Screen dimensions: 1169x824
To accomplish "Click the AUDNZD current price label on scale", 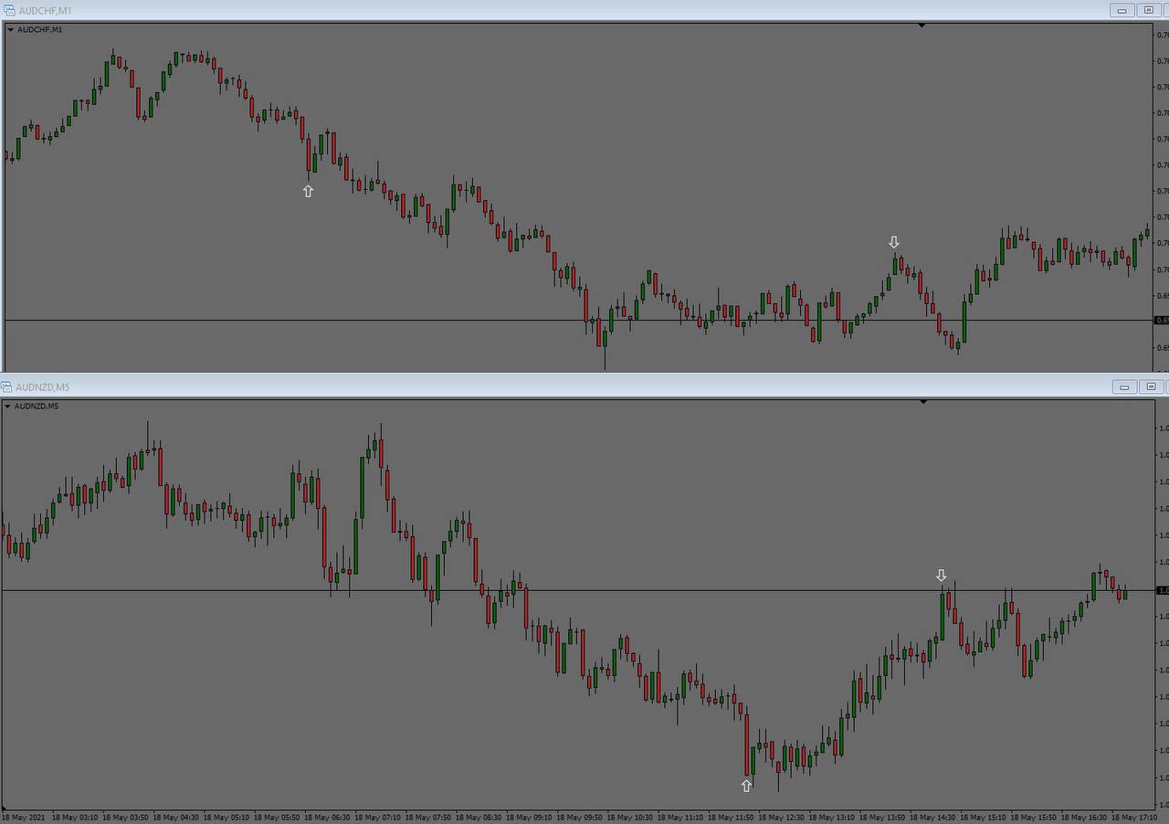I will [1163, 591].
